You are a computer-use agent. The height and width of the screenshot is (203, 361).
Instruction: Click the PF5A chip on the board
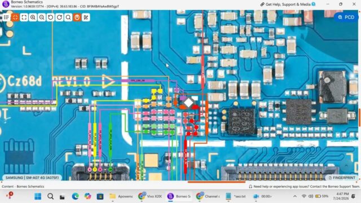242,121
